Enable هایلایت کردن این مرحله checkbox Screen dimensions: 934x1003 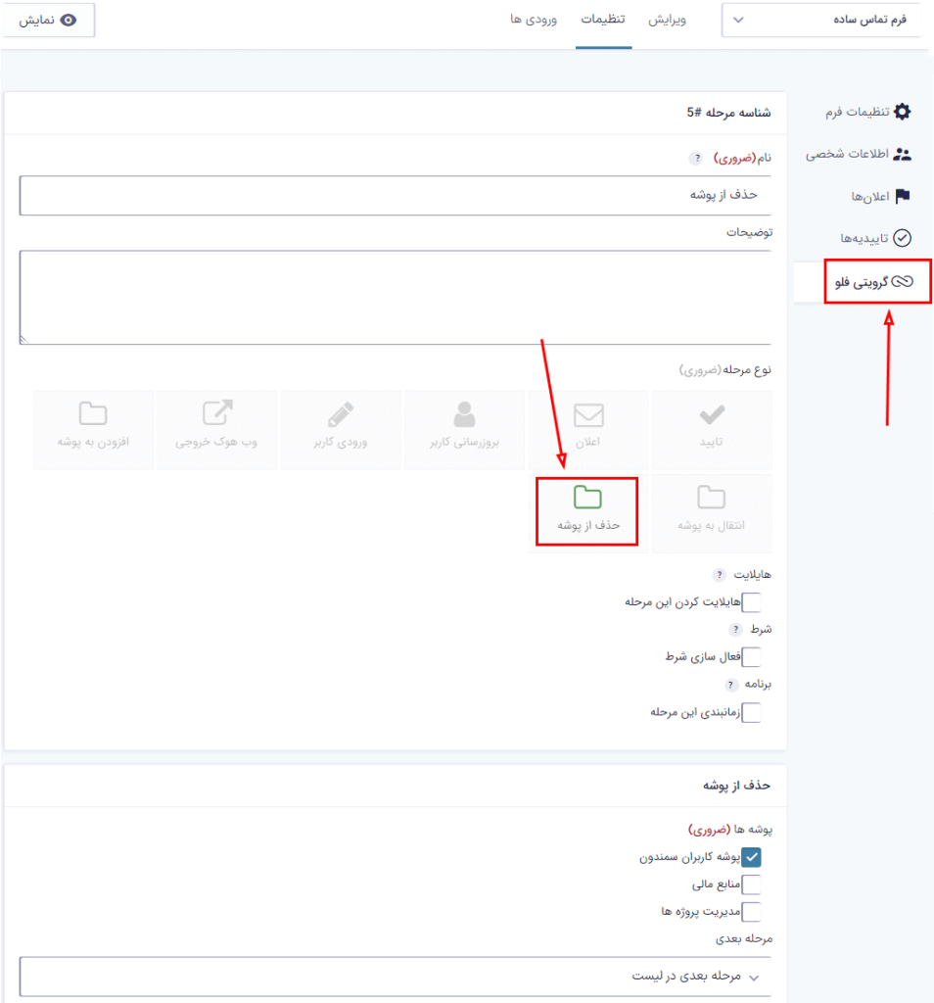(x=752, y=602)
